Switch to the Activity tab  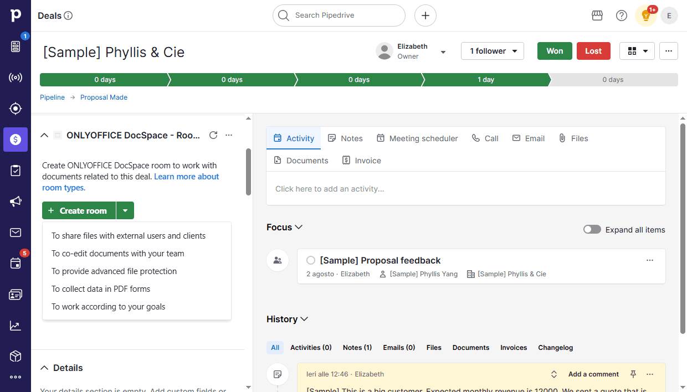(x=294, y=138)
